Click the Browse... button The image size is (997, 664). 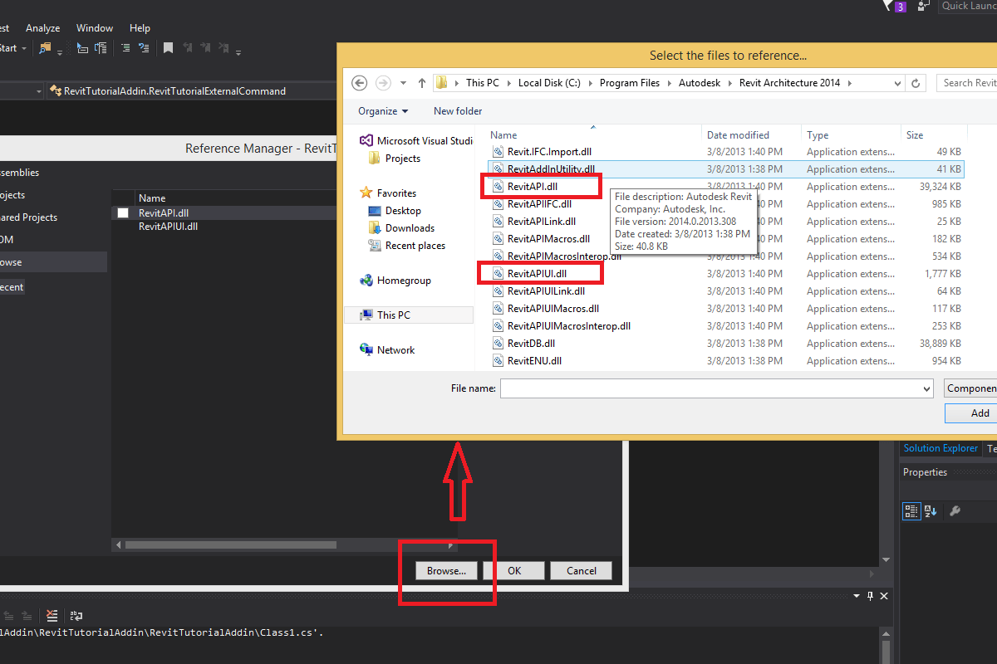coord(447,570)
